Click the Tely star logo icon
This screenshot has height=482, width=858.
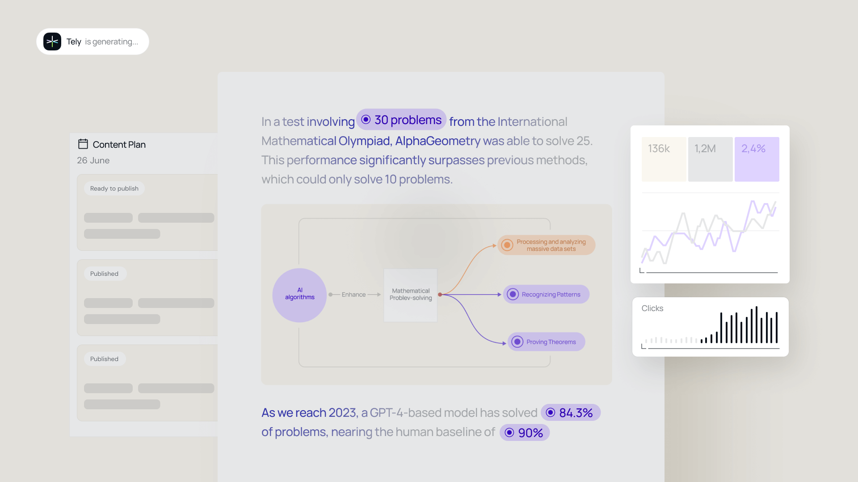click(52, 42)
